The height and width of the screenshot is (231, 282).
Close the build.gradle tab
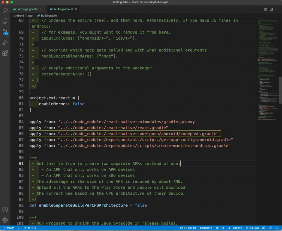coord(76,9)
